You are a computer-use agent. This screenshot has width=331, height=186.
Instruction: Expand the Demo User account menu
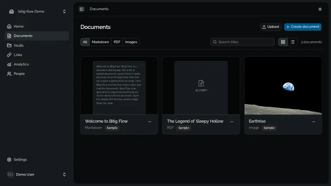pyautogui.click(x=36, y=174)
